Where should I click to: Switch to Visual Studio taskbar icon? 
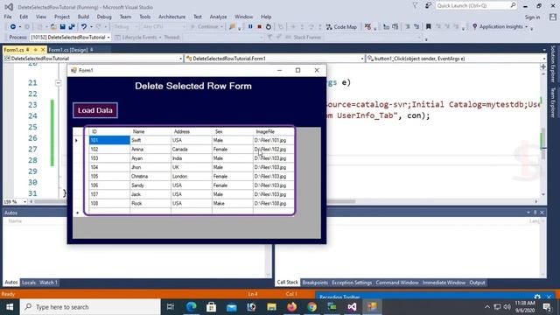click(352, 307)
